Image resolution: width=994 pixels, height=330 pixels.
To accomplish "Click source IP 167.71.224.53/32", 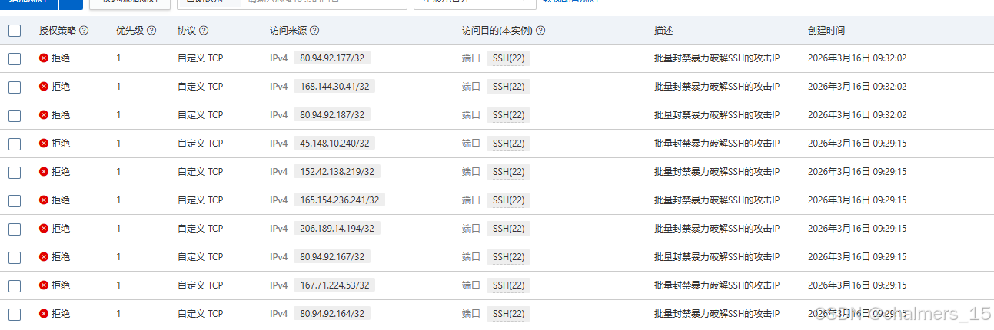I will coord(334,285).
